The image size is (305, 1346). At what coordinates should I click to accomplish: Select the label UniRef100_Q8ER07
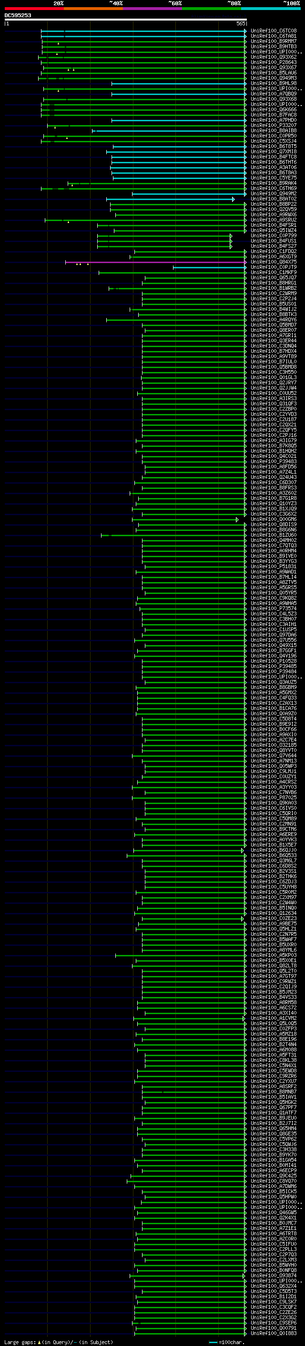coord(274,330)
